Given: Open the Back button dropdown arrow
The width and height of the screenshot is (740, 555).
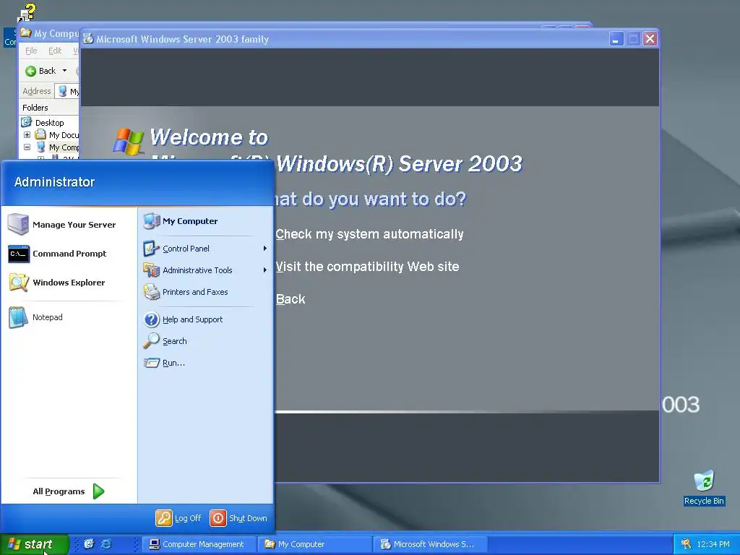Looking at the screenshot, I should (64, 71).
